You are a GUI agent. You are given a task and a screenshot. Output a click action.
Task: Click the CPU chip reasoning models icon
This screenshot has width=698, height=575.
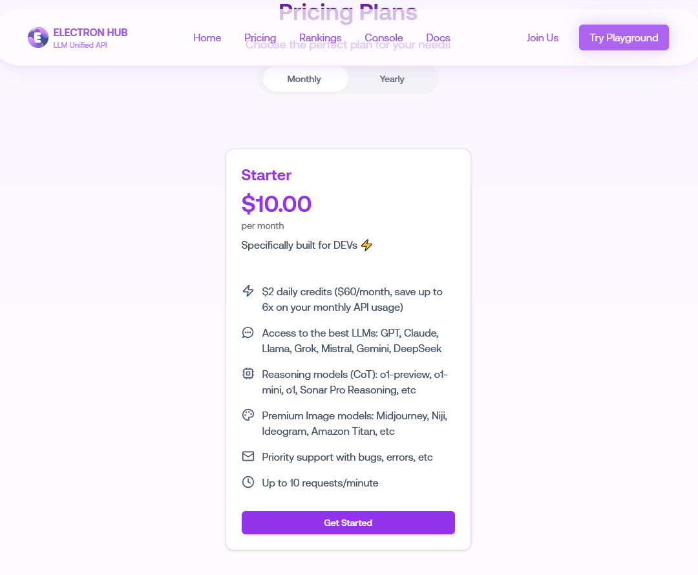click(x=248, y=374)
